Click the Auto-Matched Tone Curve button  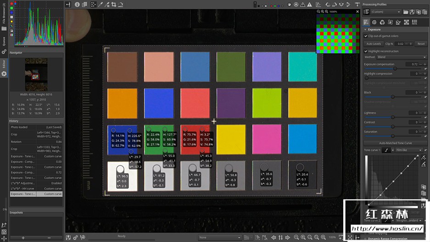click(396, 143)
